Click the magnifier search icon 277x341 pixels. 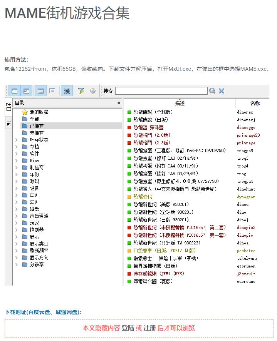[212, 91]
